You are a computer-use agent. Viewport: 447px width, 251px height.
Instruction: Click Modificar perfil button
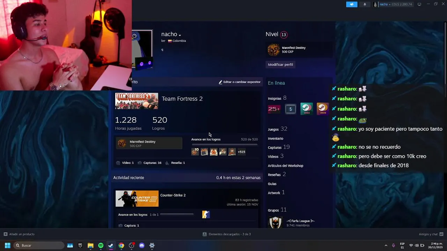coord(280,64)
